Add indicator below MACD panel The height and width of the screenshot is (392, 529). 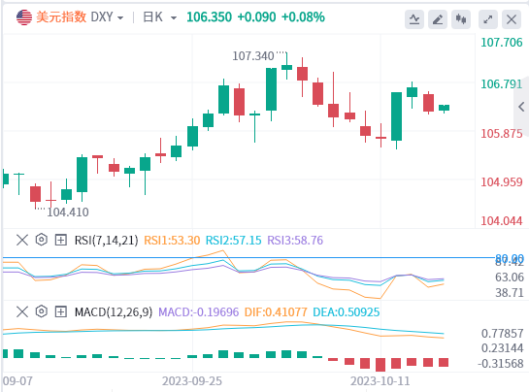point(61,311)
